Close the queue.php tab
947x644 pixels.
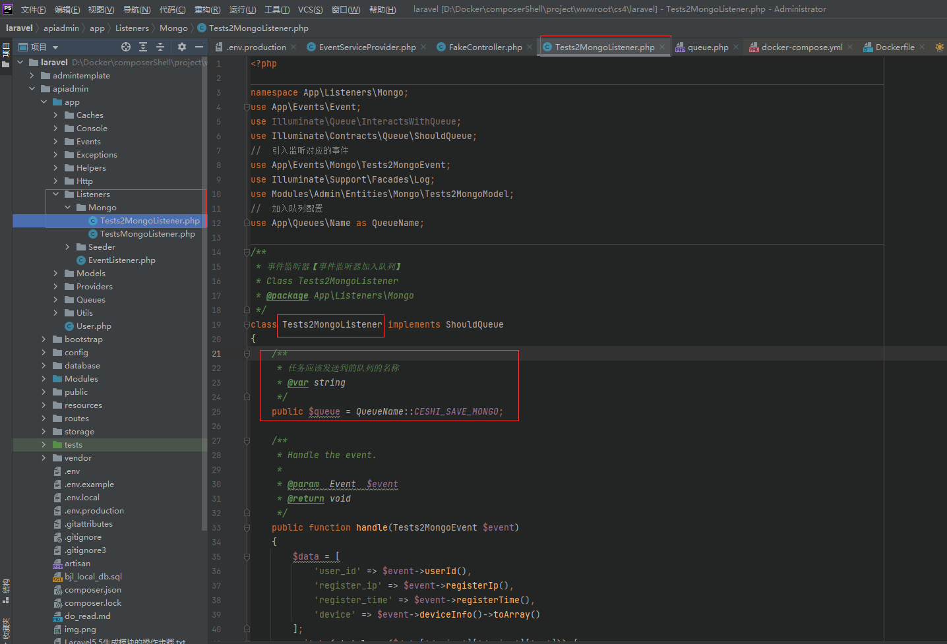pos(736,47)
